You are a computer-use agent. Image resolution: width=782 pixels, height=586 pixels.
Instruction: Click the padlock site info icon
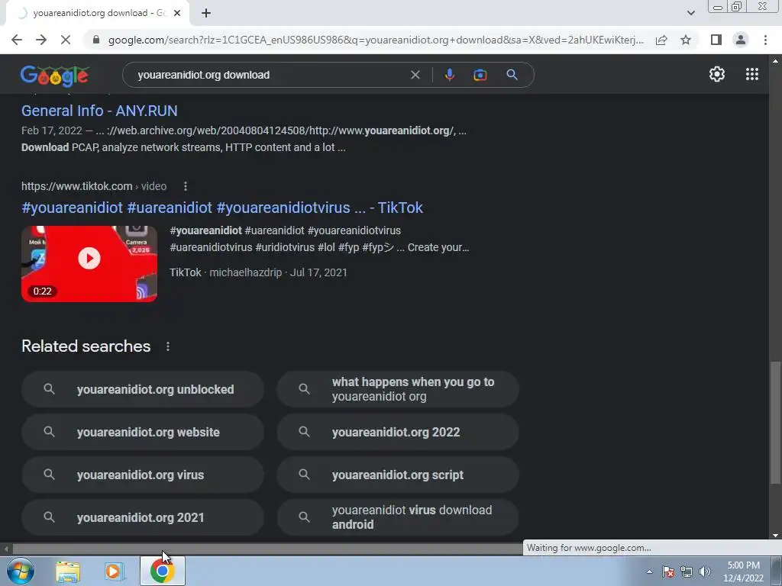pos(96,40)
